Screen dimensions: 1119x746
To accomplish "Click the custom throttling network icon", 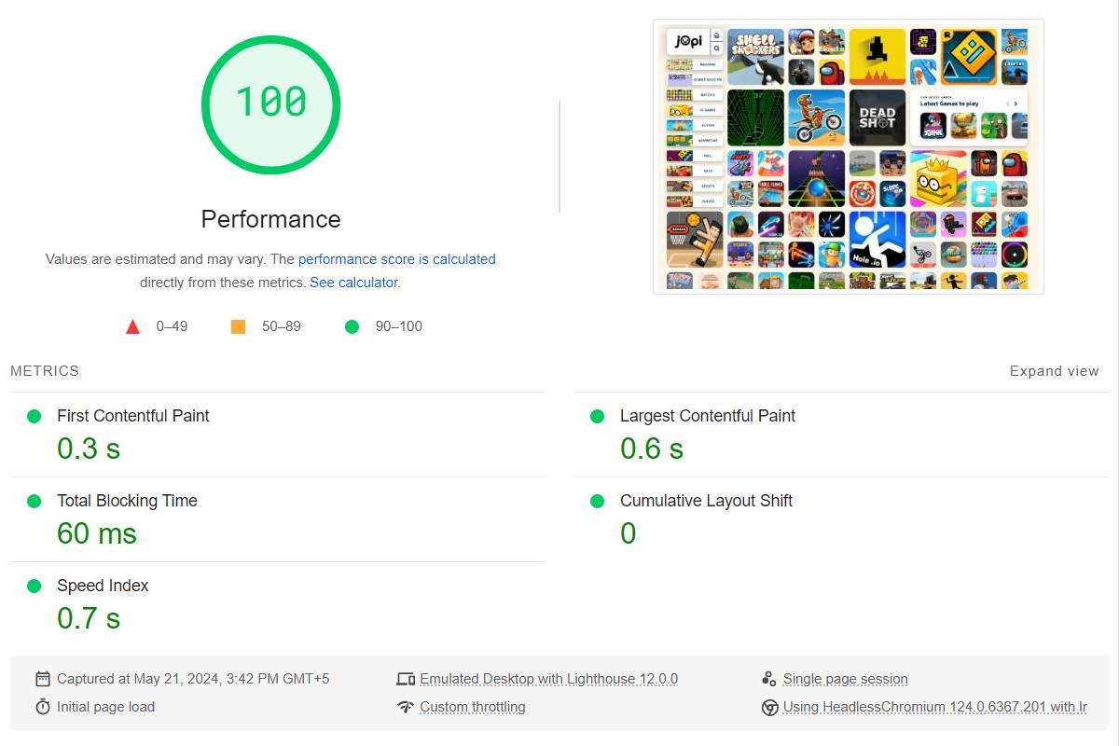I will [x=406, y=707].
